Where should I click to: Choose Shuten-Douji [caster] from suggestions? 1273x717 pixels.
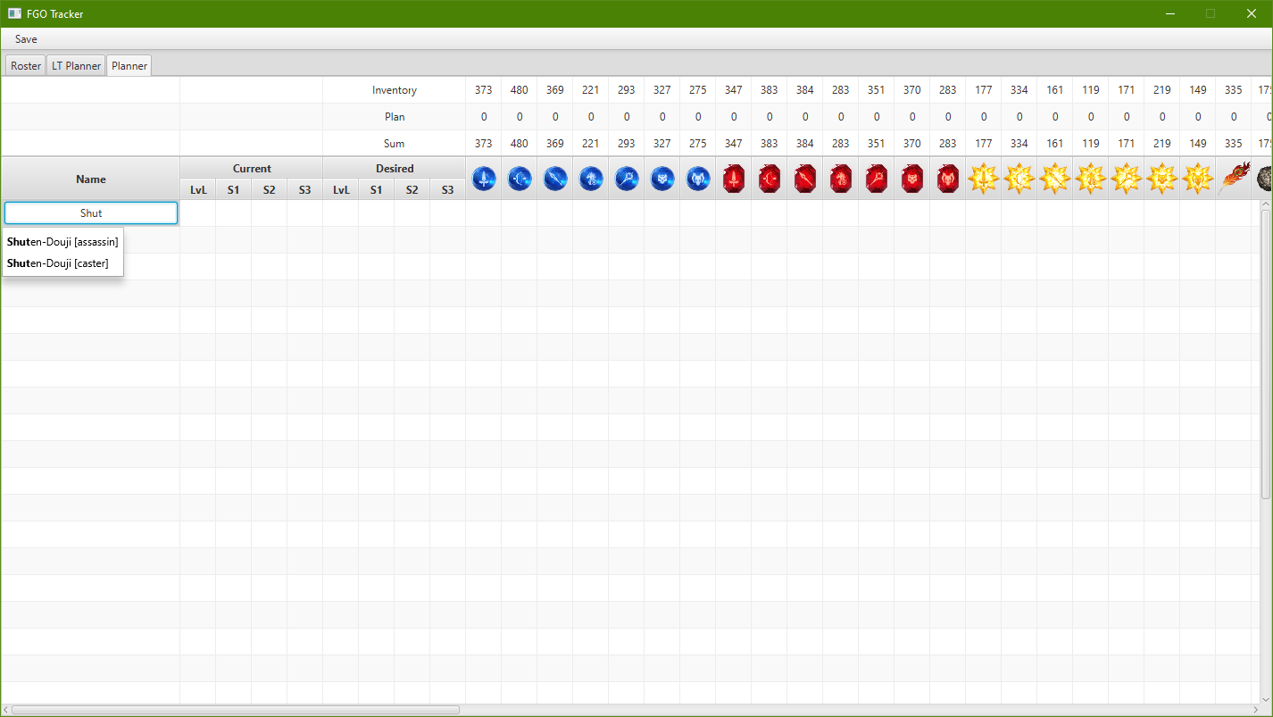[x=62, y=263]
